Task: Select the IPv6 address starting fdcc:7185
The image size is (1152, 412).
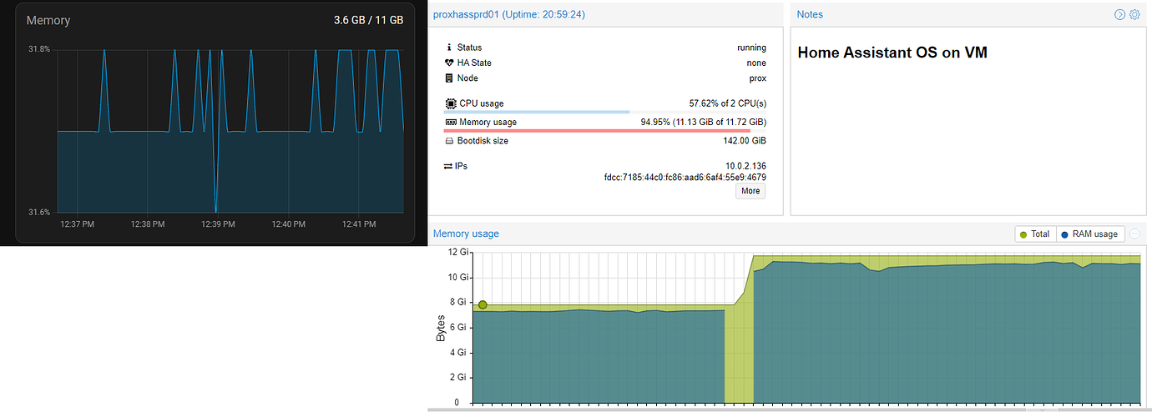Action: point(685,177)
